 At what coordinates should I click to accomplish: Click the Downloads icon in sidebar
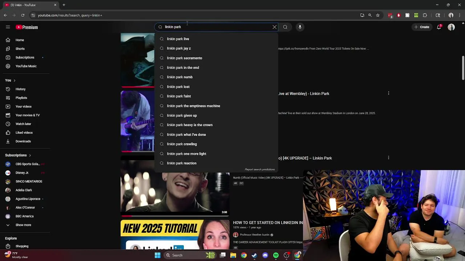click(8, 141)
